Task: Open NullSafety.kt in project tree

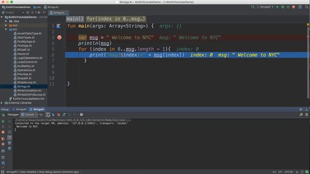Action: (26, 66)
